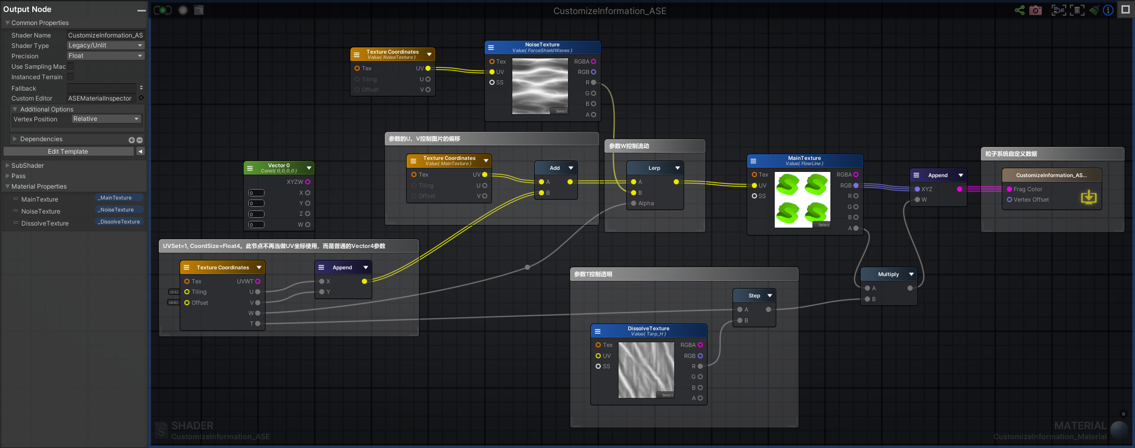Click the Lerp node Alpha input port
1135x448 pixels.
634,203
